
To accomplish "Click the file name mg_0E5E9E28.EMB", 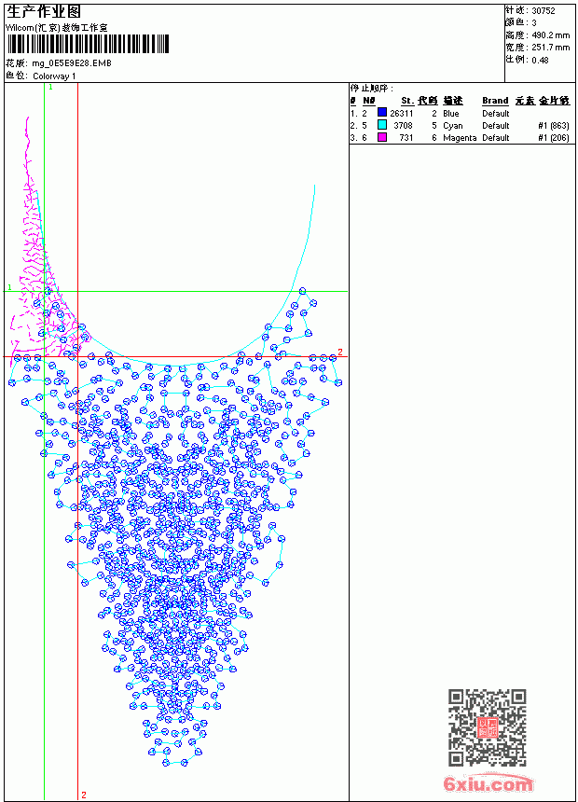I will pos(72,63).
